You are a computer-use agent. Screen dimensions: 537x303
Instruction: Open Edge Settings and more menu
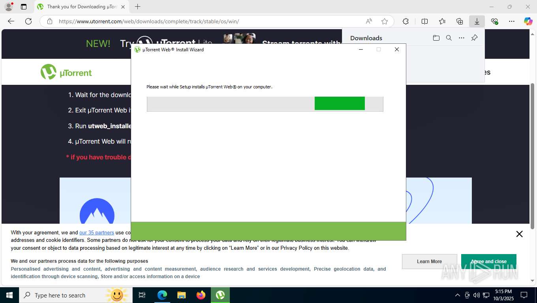pyautogui.click(x=512, y=21)
